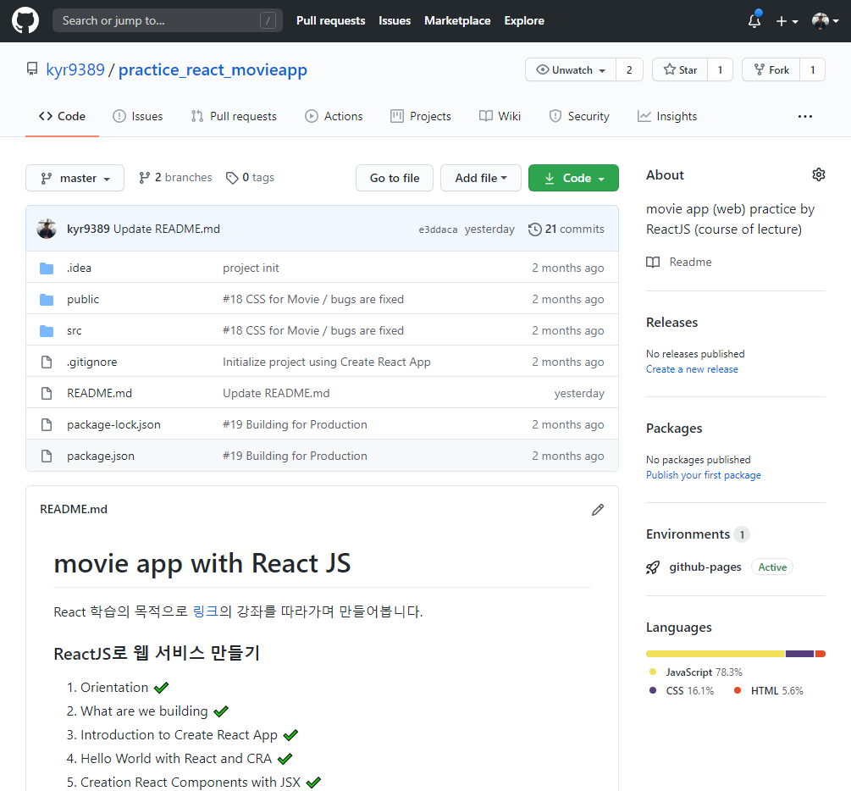
Task: Open Explore from the header
Action: [524, 20]
